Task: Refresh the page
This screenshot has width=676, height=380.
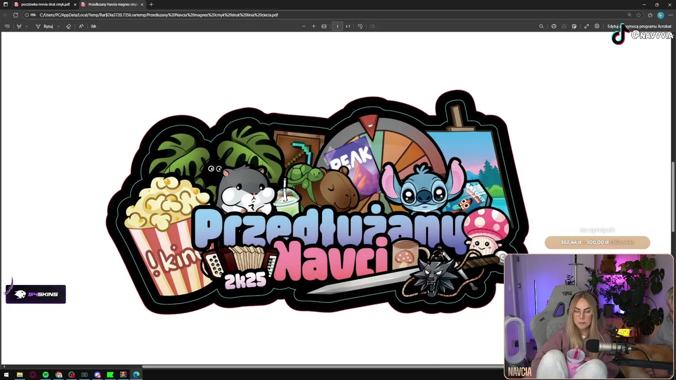Action: point(15,15)
